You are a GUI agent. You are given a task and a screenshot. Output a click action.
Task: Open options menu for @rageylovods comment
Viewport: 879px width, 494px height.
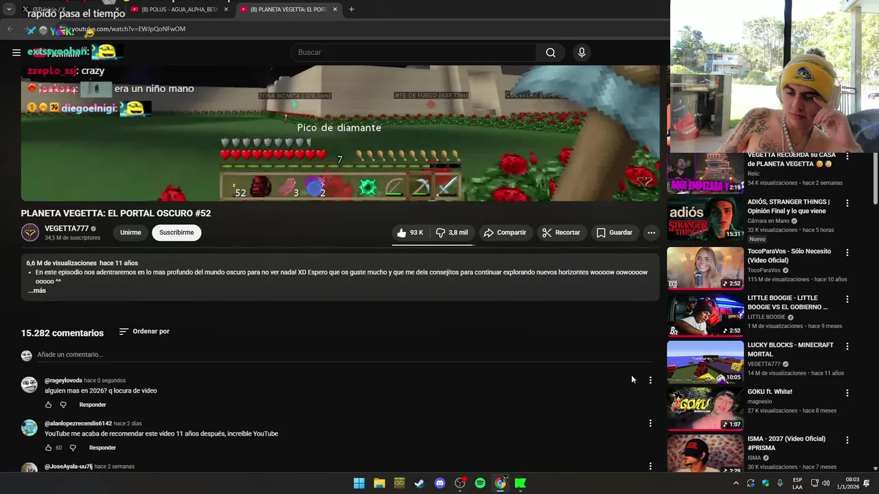650,380
